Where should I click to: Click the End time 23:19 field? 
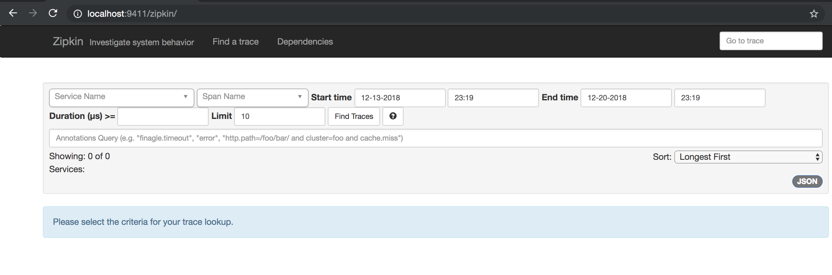[x=720, y=98]
